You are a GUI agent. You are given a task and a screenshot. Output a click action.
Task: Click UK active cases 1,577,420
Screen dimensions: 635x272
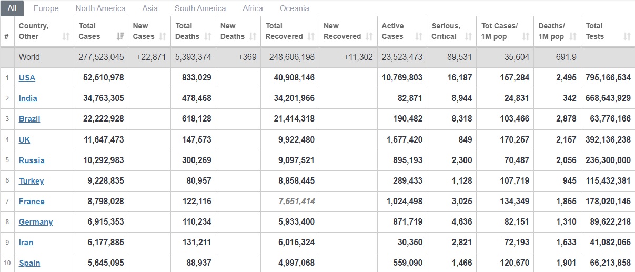405,139
